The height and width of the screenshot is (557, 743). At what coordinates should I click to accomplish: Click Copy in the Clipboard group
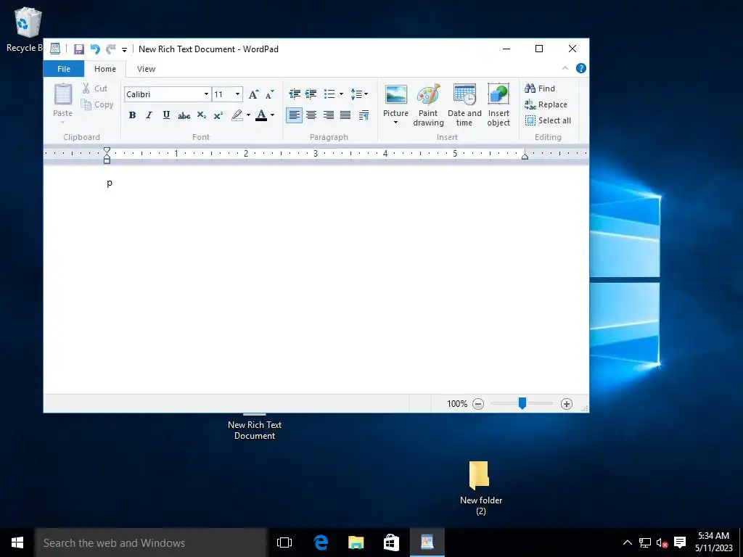(97, 104)
